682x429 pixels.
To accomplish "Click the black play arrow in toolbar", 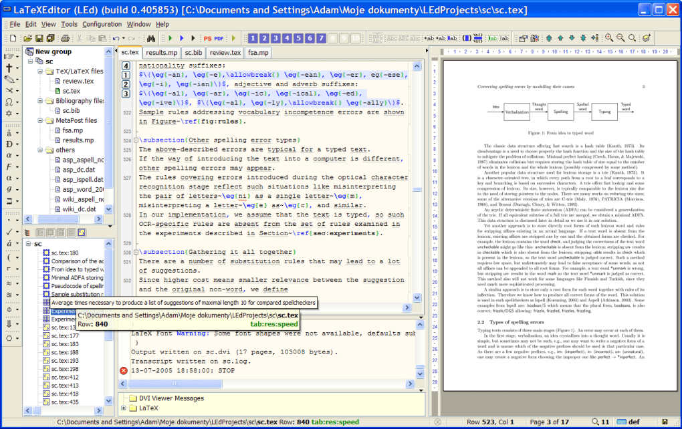I will tap(193, 38).
